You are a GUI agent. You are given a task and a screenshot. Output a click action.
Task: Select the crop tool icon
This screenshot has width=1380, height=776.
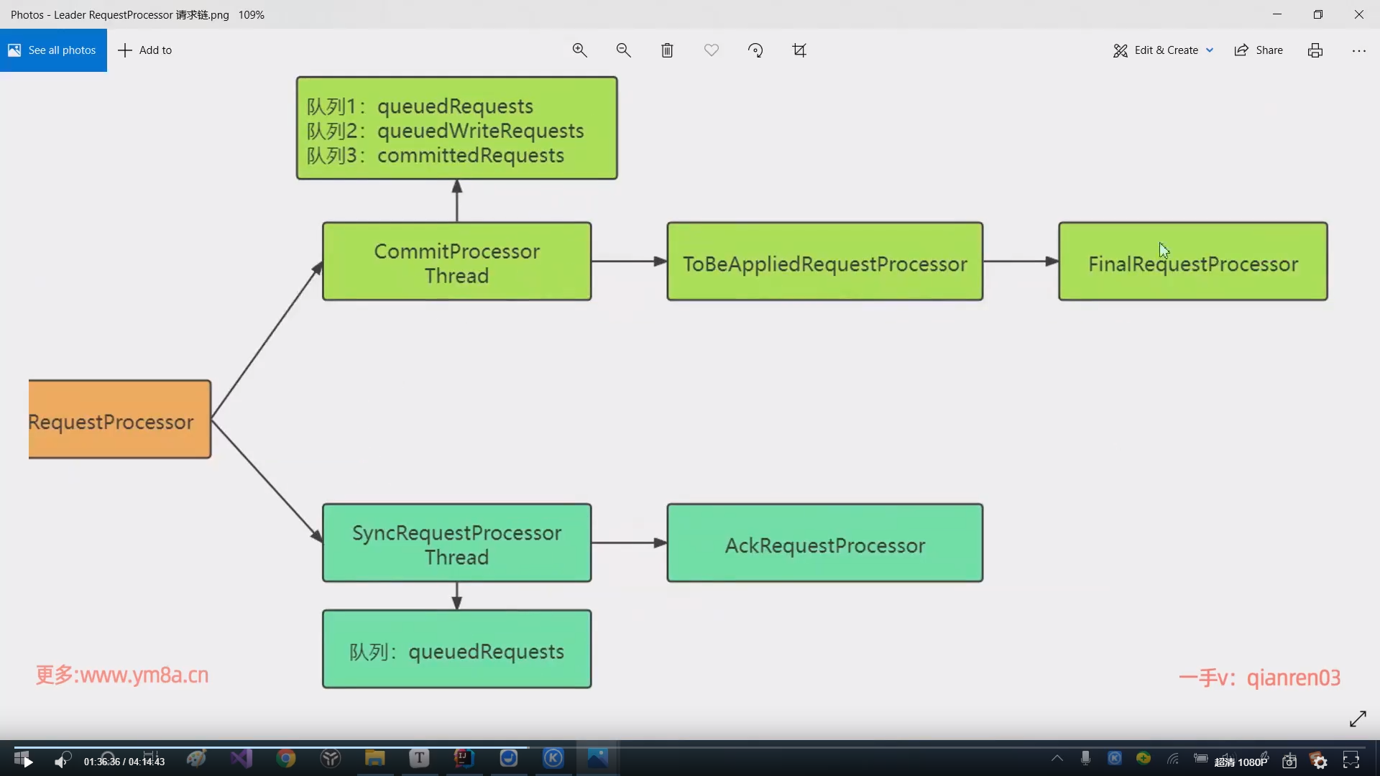(799, 50)
